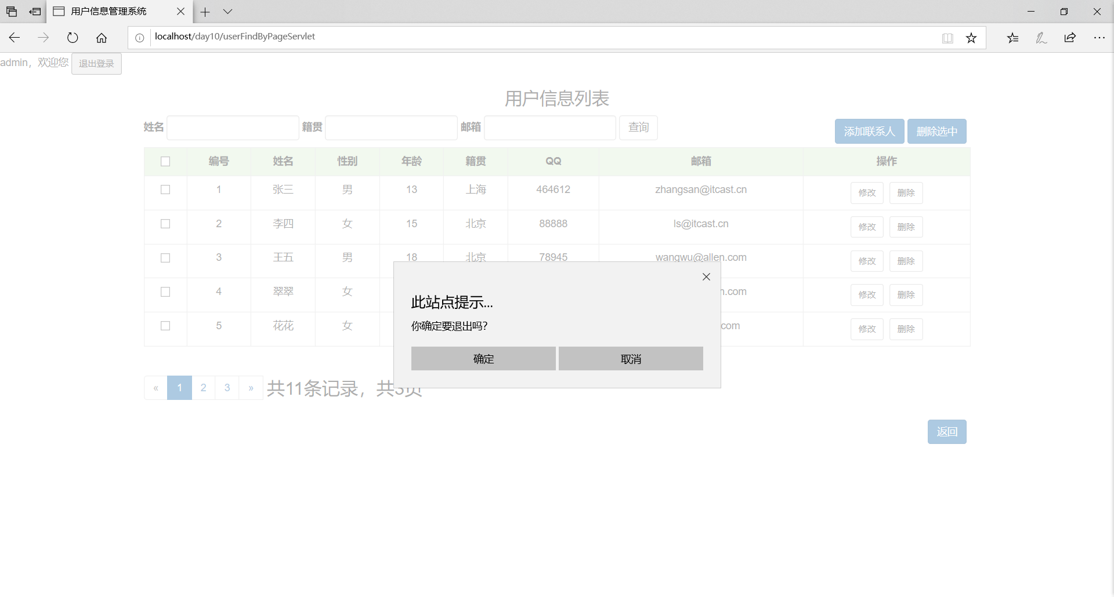Click the address bar URL field
The width and height of the screenshot is (1114, 597).
pos(522,37)
